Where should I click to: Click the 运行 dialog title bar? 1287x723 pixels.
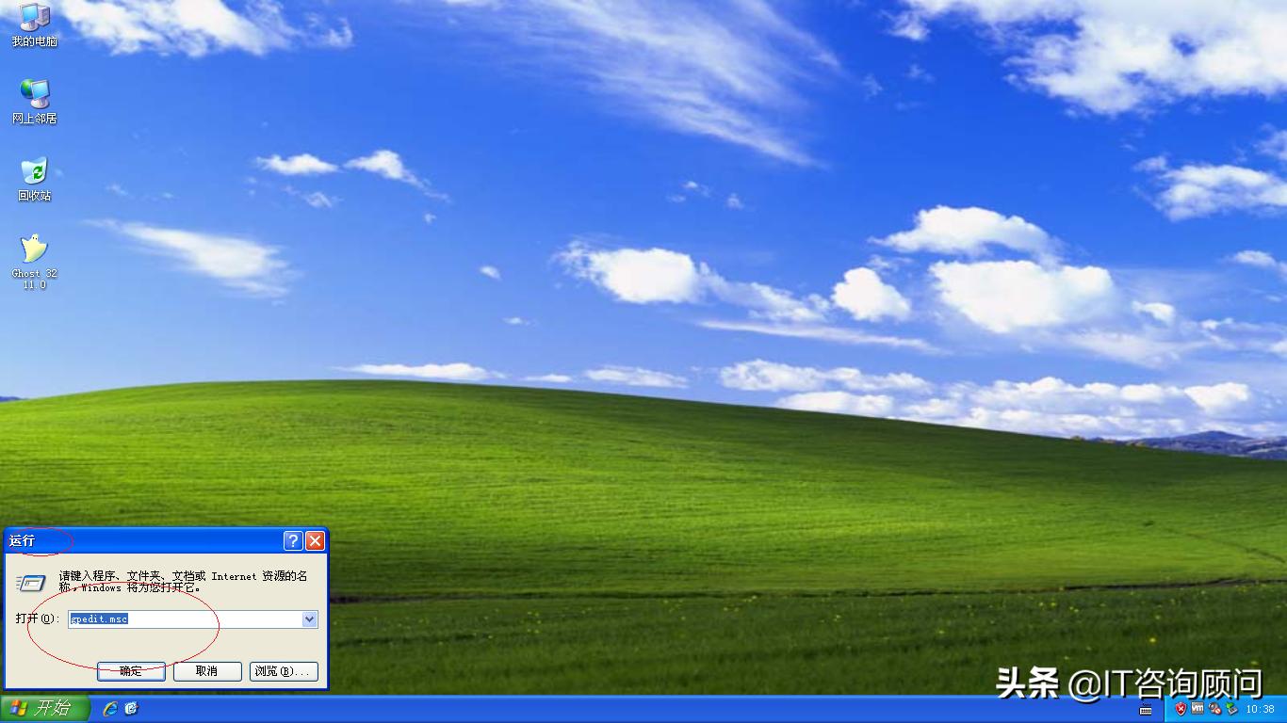(x=141, y=540)
